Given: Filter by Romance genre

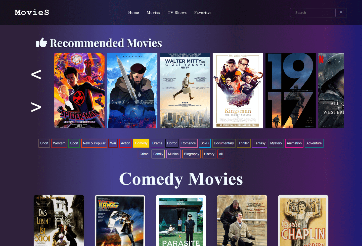Looking at the screenshot, I should point(189,143).
